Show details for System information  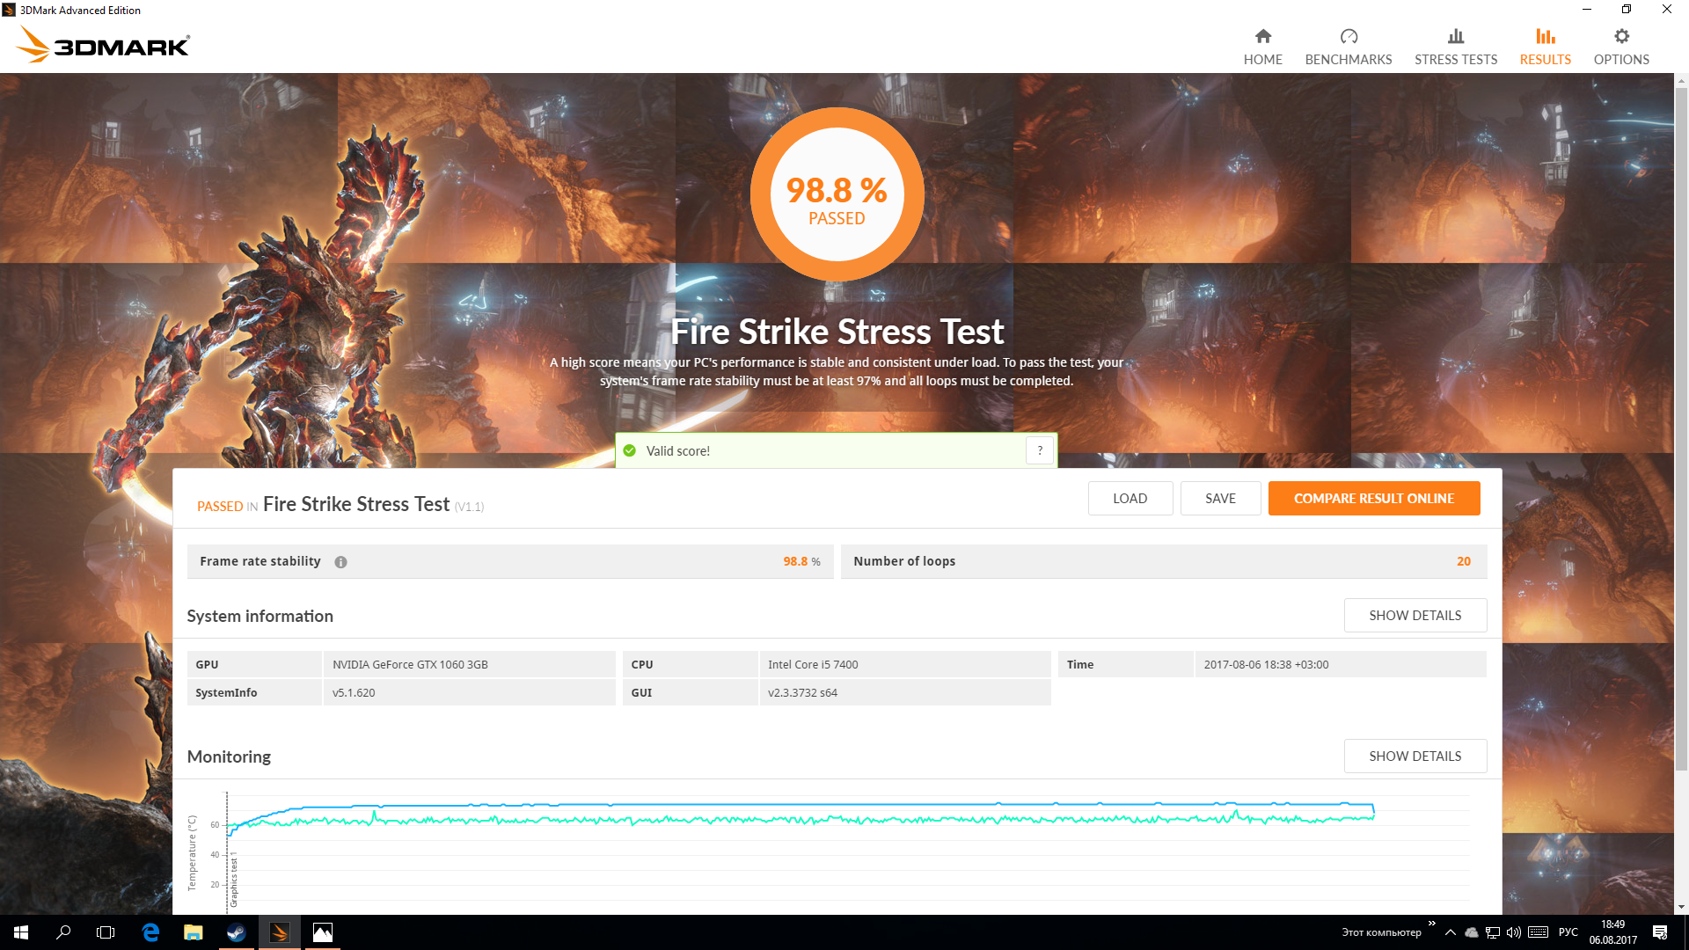1415,616
